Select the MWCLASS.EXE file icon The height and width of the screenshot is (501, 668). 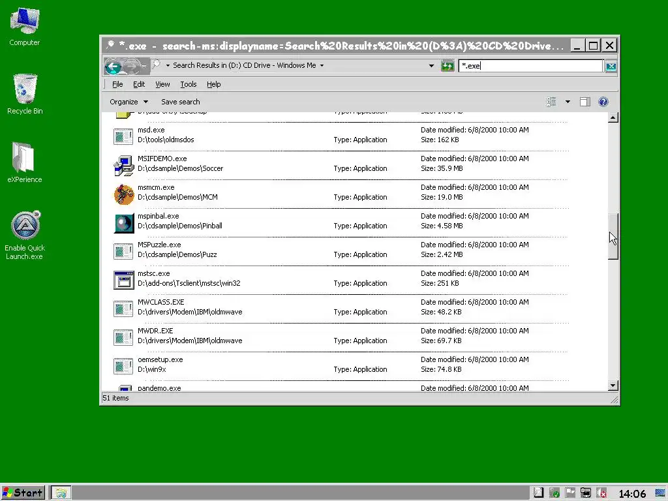pyautogui.click(x=123, y=309)
